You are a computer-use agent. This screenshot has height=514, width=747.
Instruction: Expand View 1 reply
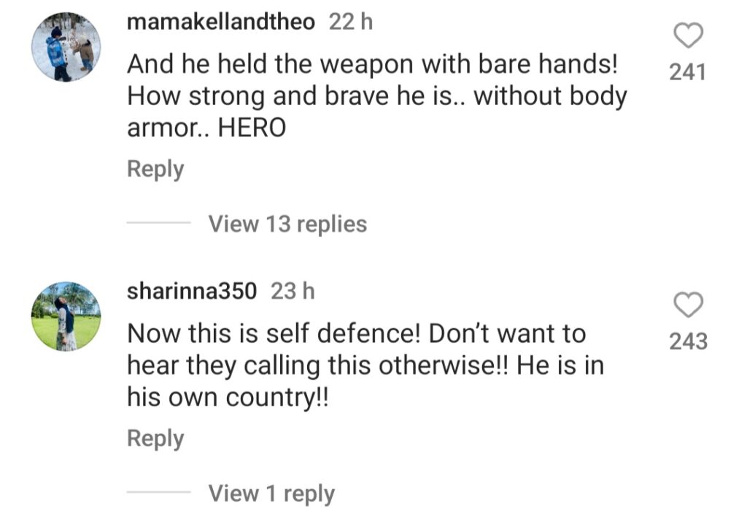(271, 493)
